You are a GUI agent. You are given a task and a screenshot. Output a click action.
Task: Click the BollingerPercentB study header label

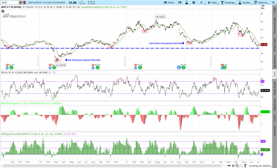click(27, 134)
